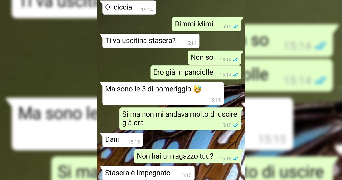Click the 15:15 timestamp beside 'Daiii'
This screenshot has height=180, width=342.
click(x=134, y=142)
